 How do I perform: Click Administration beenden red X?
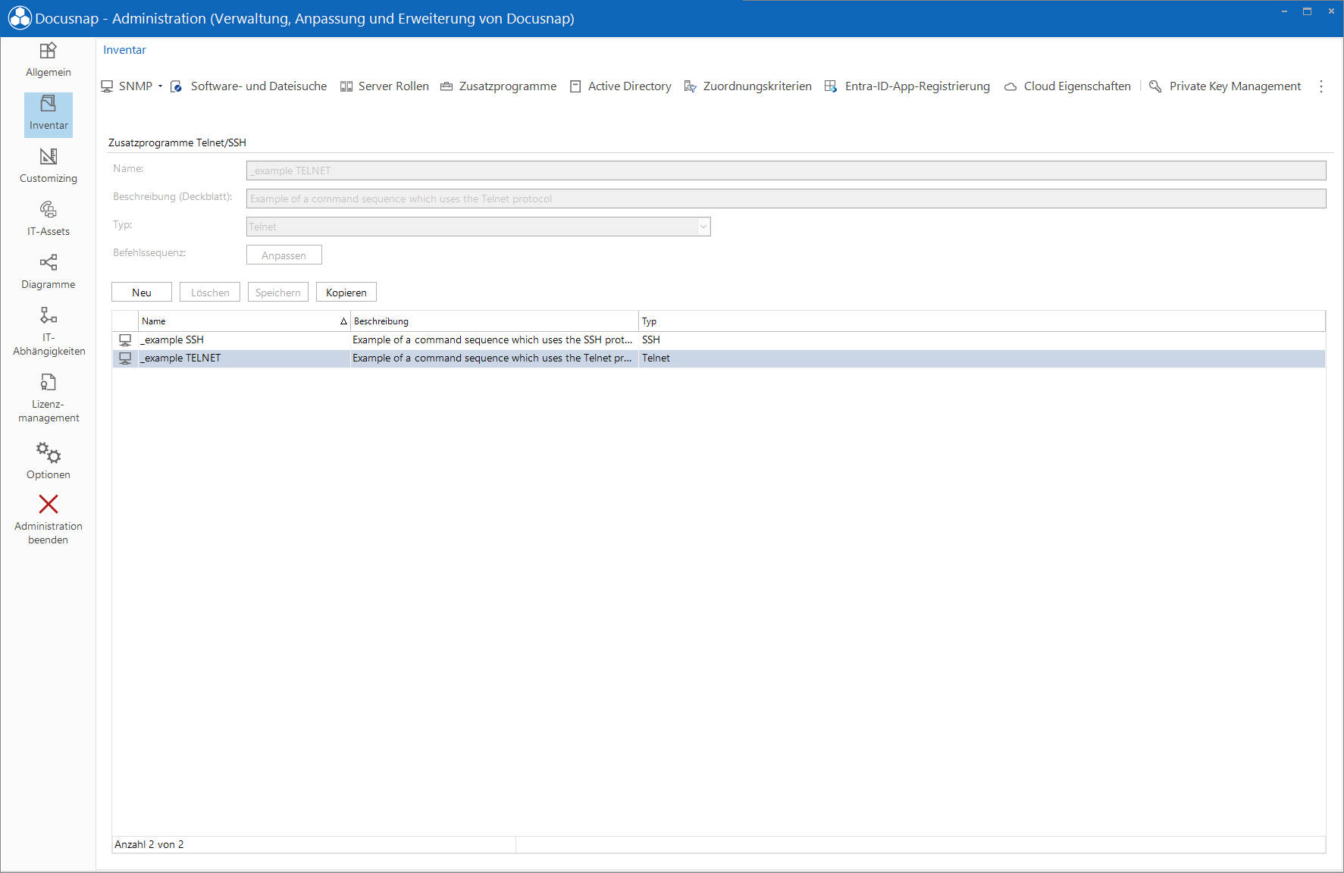click(x=48, y=504)
